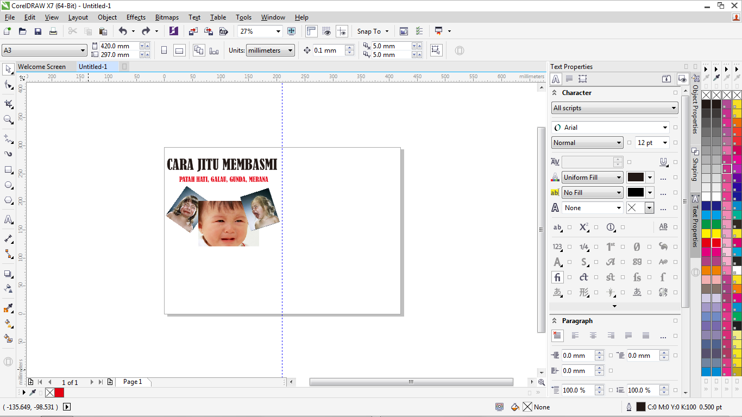Toggle underline in Character section
The image size is (742, 417).
coord(663,162)
